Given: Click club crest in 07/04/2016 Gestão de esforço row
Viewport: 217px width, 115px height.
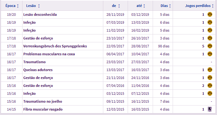Looking at the screenshot, I should [x=210, y=86].
